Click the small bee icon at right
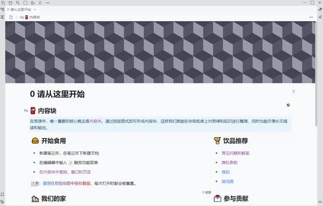Screen dimensions: 323x206 288,105
